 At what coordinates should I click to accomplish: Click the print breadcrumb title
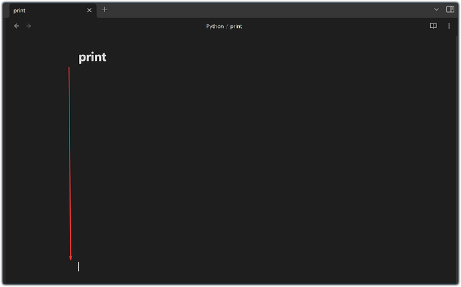coord(236,27)
